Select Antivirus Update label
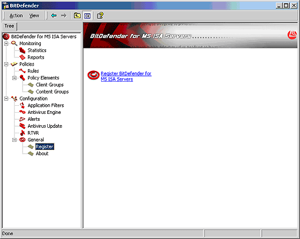Viewport: 300px width, 239px height. (45, 126)
